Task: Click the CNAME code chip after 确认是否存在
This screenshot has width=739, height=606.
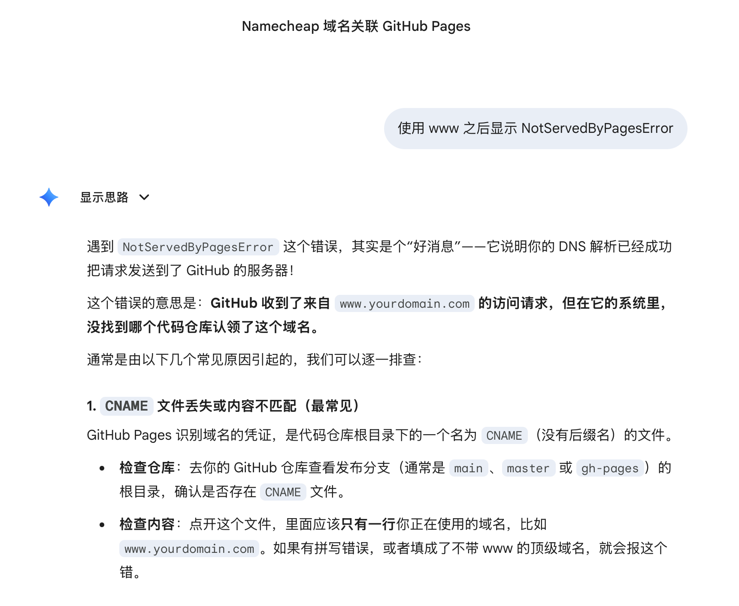Action: 283,492
